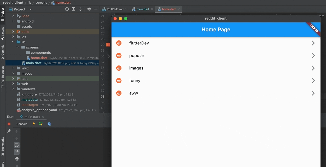The width and height of the screenshot is (326, 167).
Task: Click the scroll-to-end console icon
Action: coord(17,152)
